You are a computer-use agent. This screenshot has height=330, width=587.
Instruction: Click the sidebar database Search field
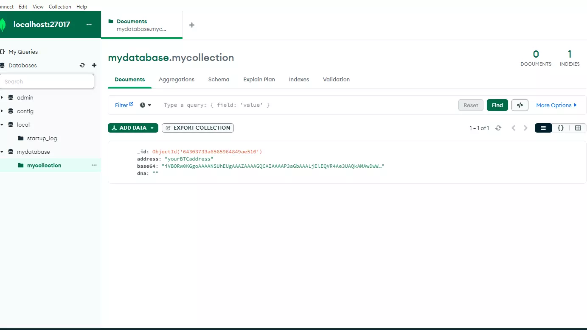[x=47, y=81]
